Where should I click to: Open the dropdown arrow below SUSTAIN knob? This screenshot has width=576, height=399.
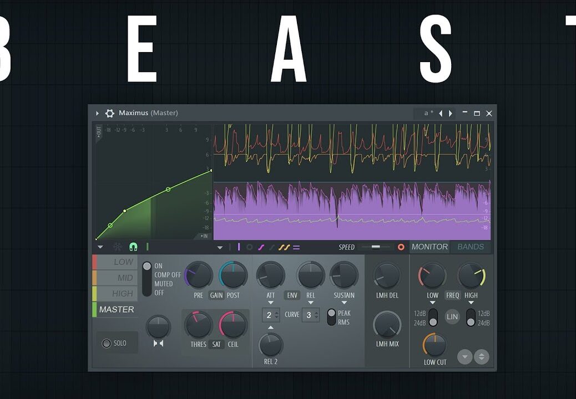click(344, 303)
